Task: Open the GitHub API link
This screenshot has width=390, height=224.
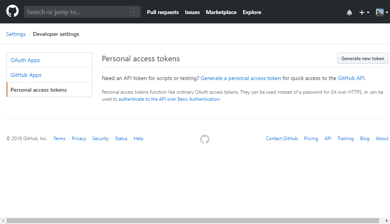Action: (x=351, y=78)
